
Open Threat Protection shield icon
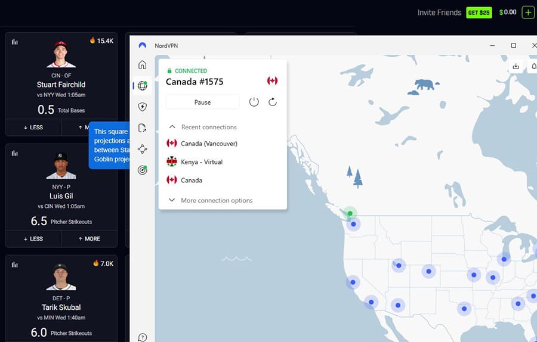(142, 107)
